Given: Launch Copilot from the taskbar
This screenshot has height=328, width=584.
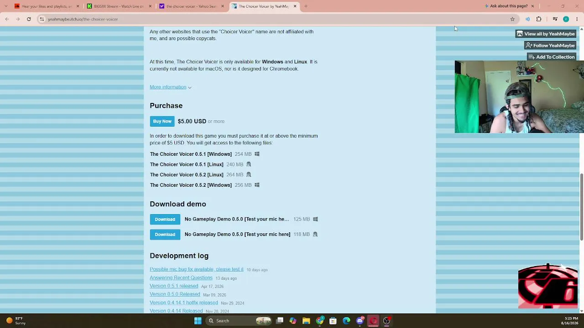Looking at the screenshot, I should tap(293, 321).
